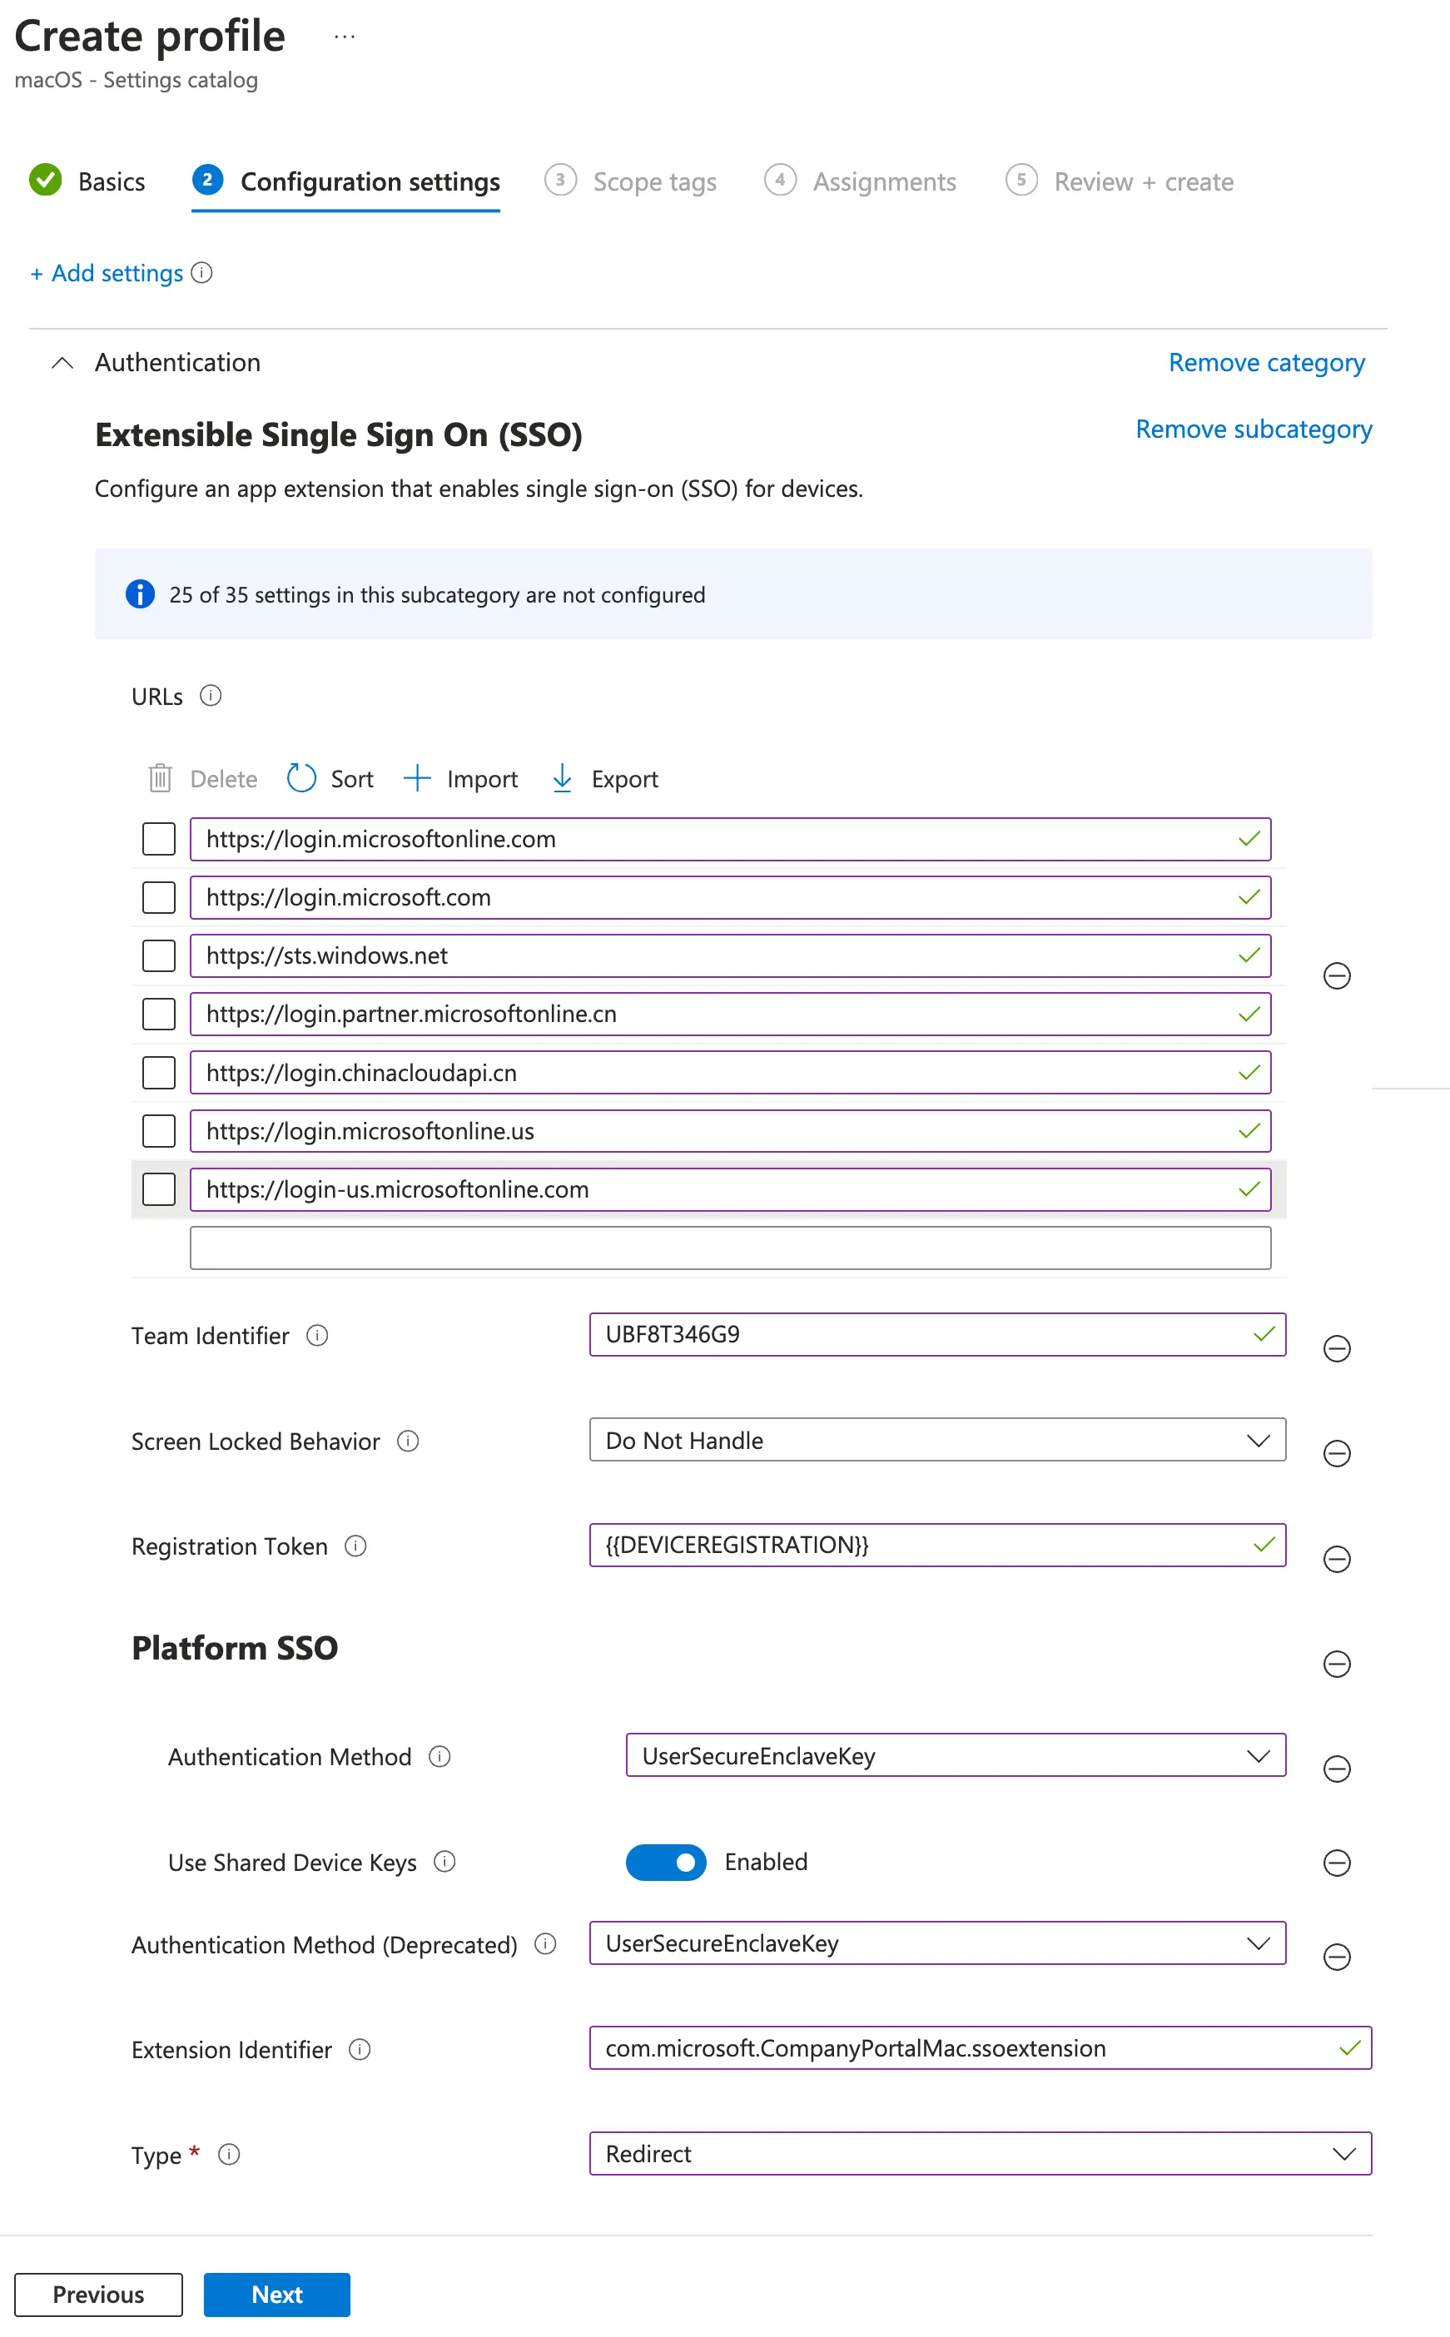Click the Type info icon
This screenshot has width=1450, height=2337.
[228, 2155]
